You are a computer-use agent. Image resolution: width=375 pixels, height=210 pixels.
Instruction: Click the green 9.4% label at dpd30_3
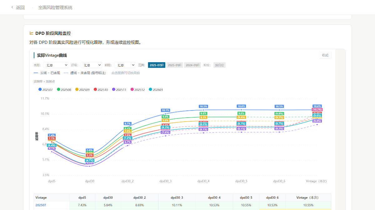point(166,117)
